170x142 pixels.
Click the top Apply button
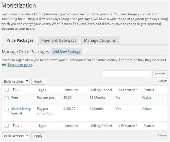tap(38, 81)
